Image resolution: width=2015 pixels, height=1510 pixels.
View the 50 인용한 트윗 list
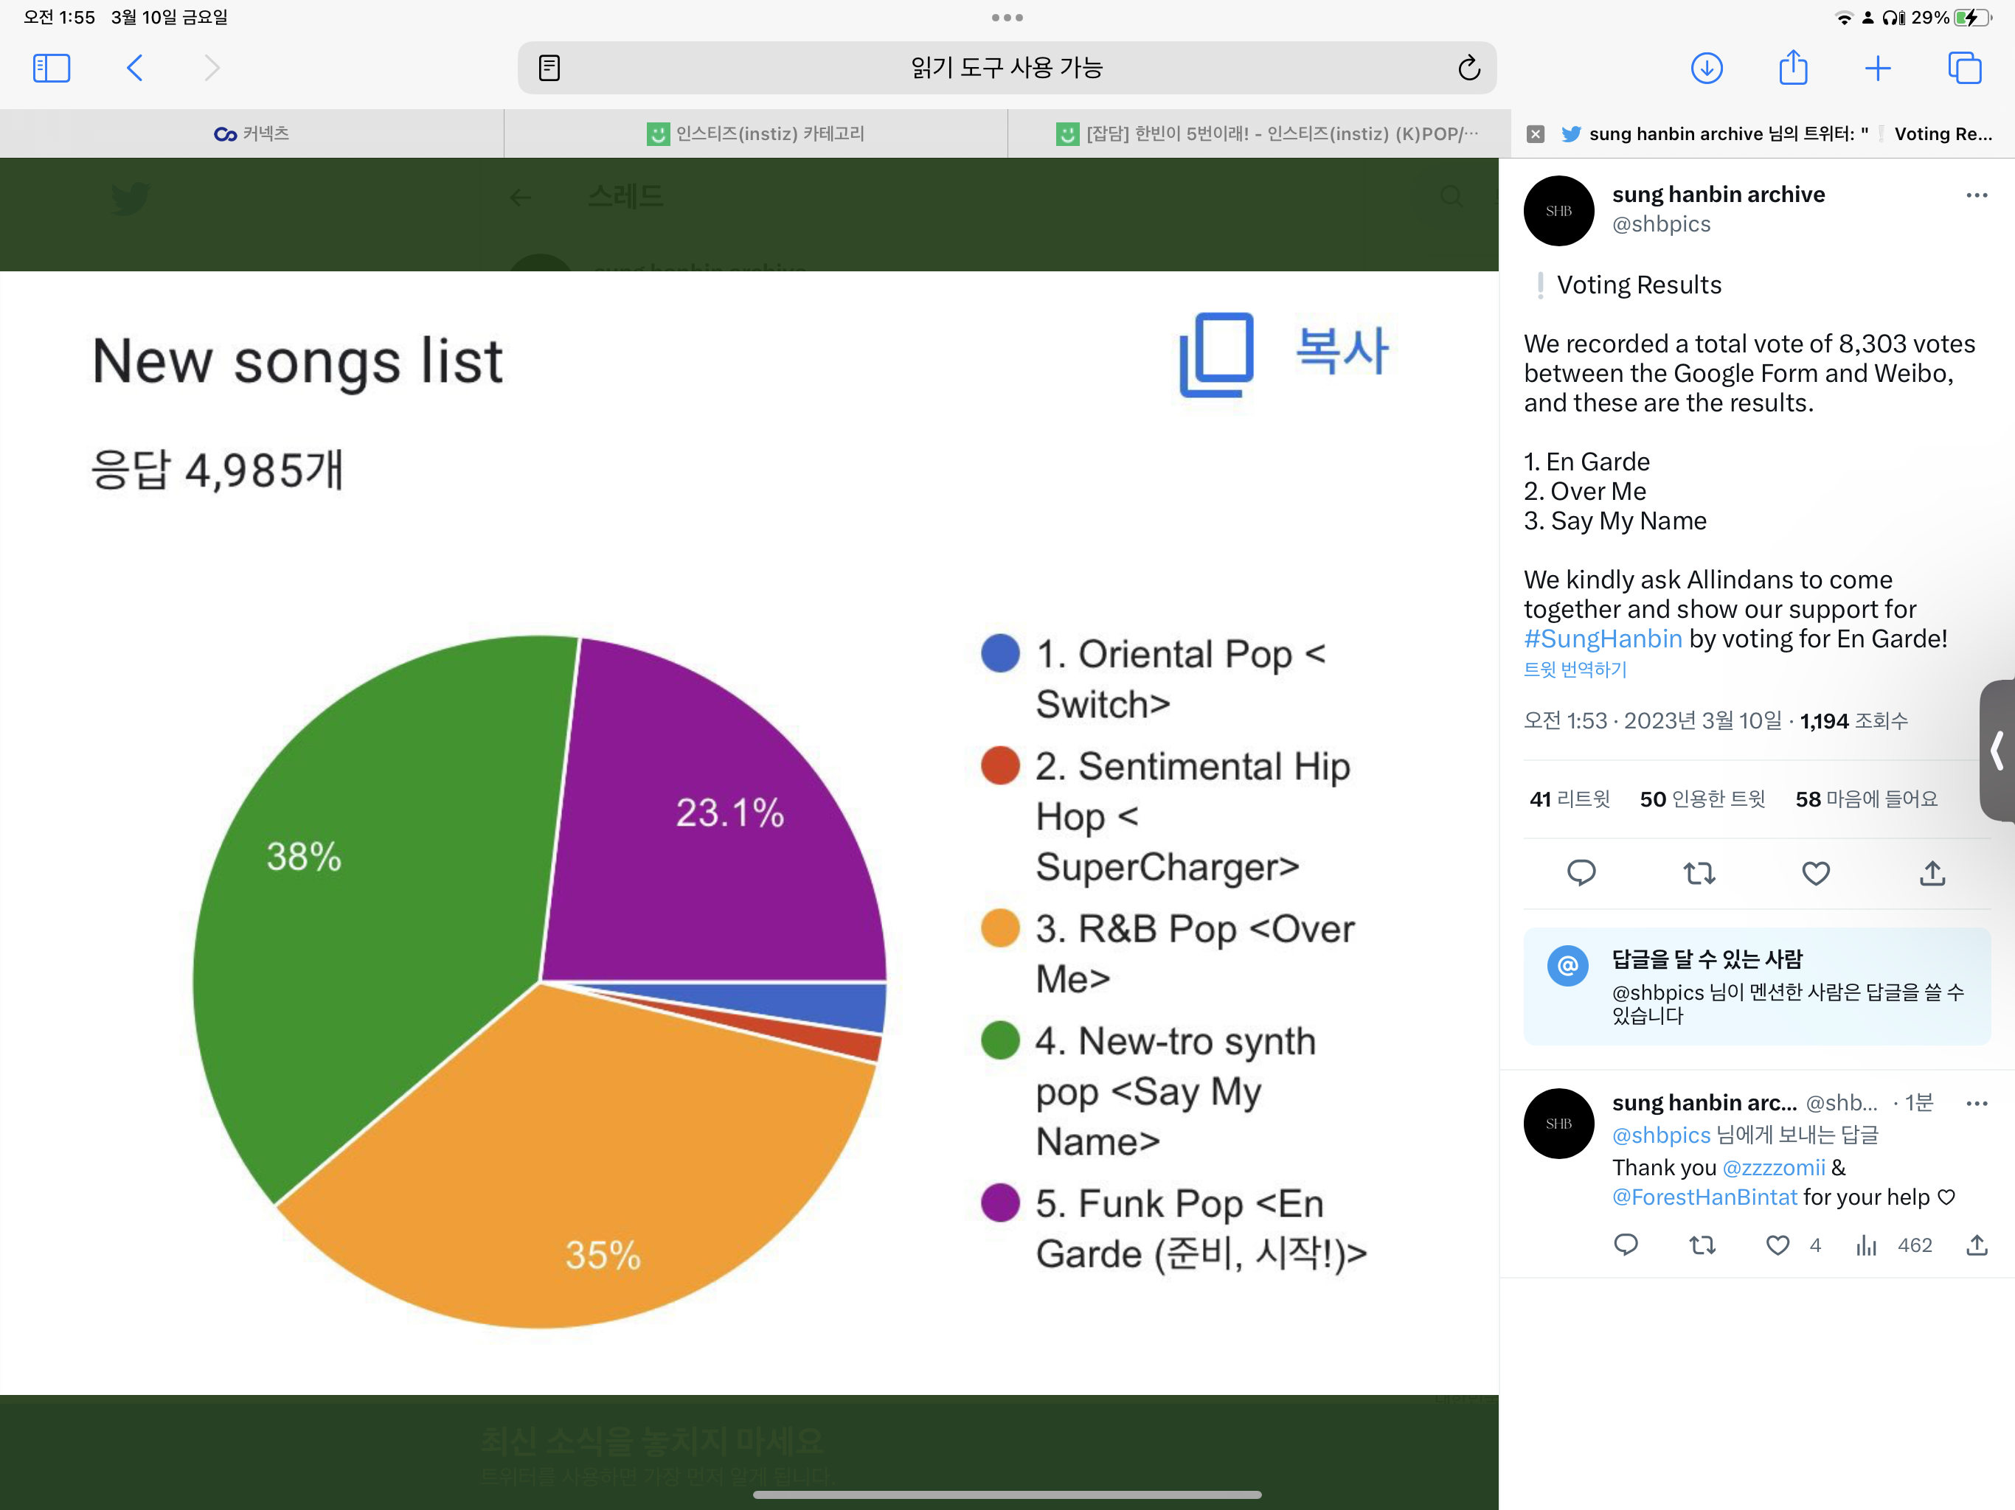point(1702,799)
